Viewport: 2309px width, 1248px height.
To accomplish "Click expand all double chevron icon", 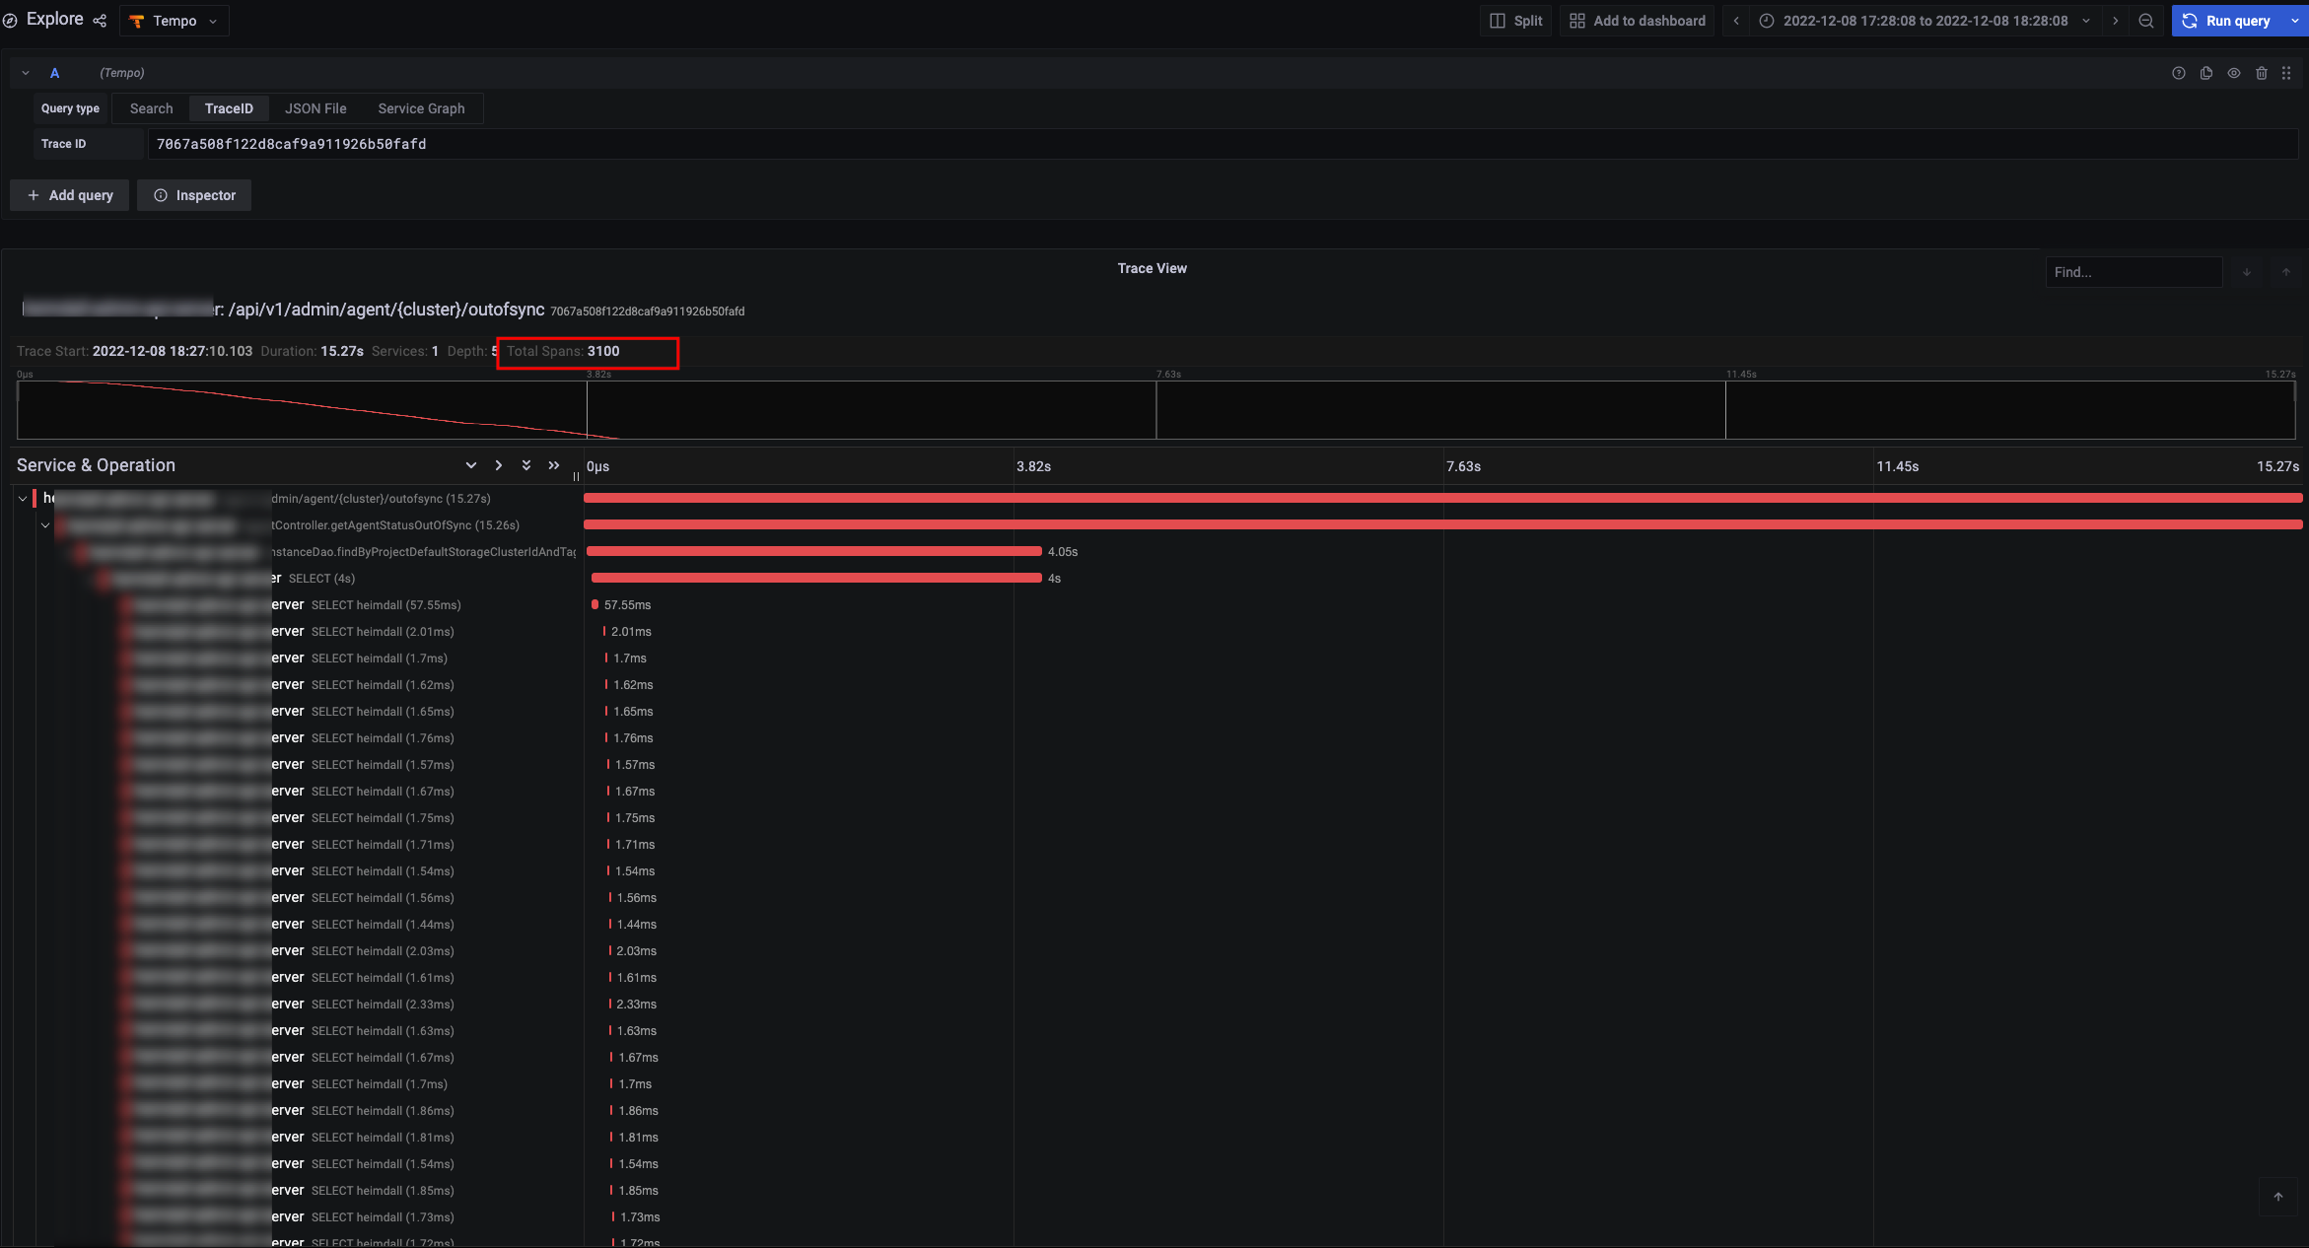I will [526, 465].
